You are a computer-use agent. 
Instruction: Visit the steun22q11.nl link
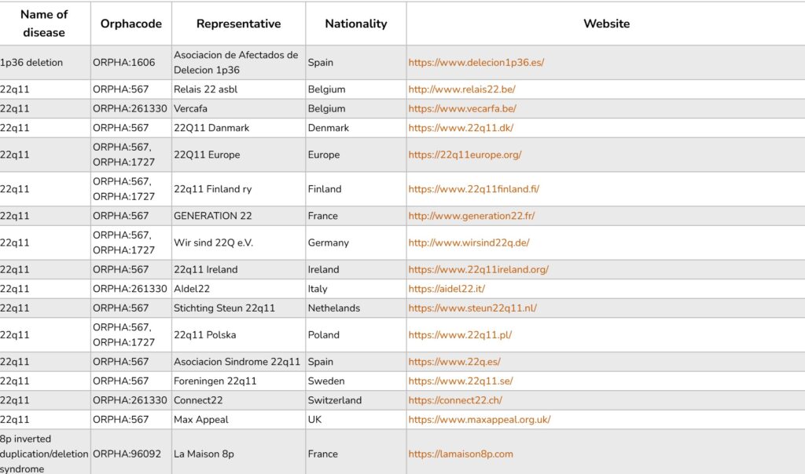(472, 308)
